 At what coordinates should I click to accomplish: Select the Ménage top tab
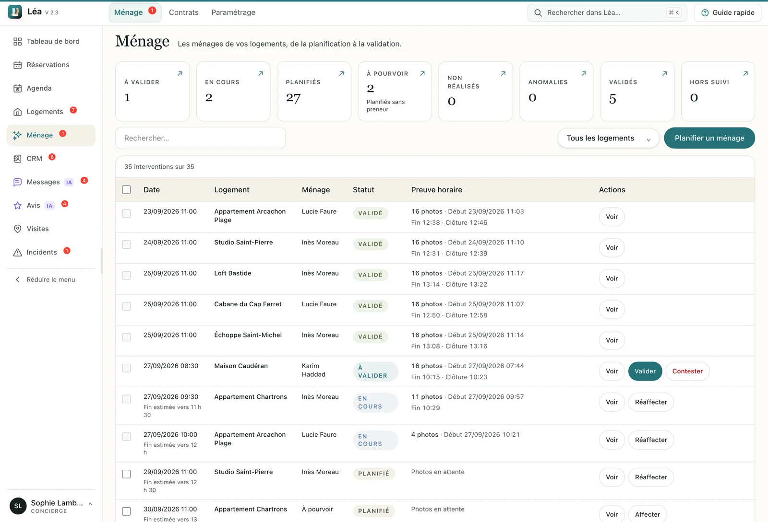(x=135, y=12)
